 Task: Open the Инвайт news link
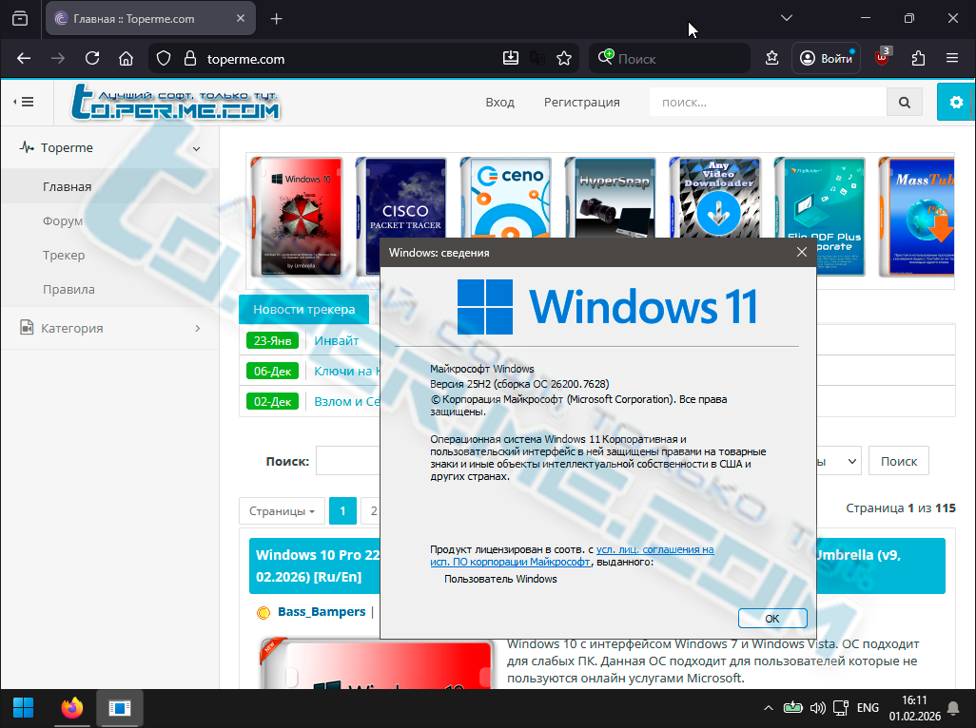coord(336,340)
